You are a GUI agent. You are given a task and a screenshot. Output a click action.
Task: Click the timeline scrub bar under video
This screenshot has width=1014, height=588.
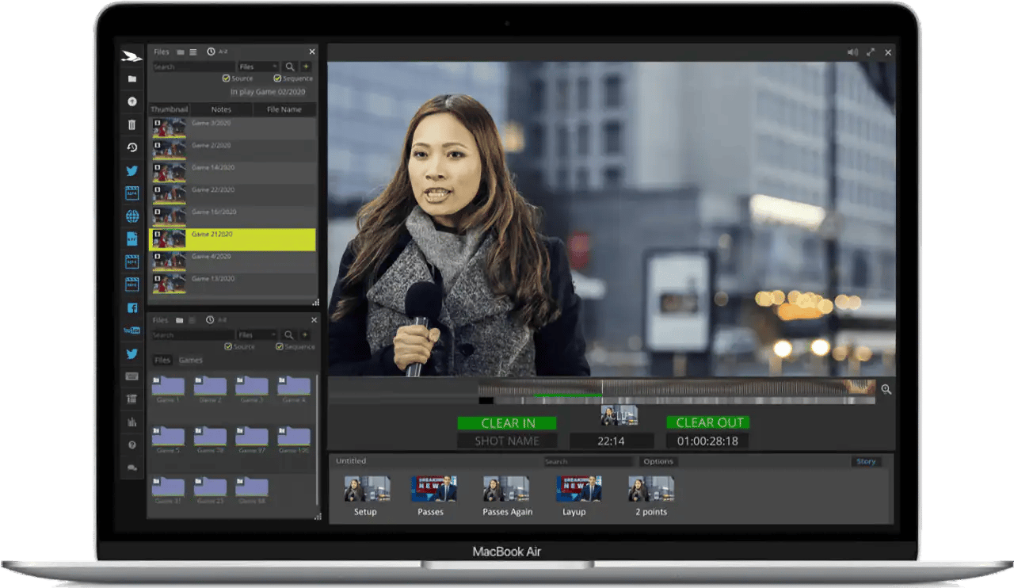coord(677,389)
